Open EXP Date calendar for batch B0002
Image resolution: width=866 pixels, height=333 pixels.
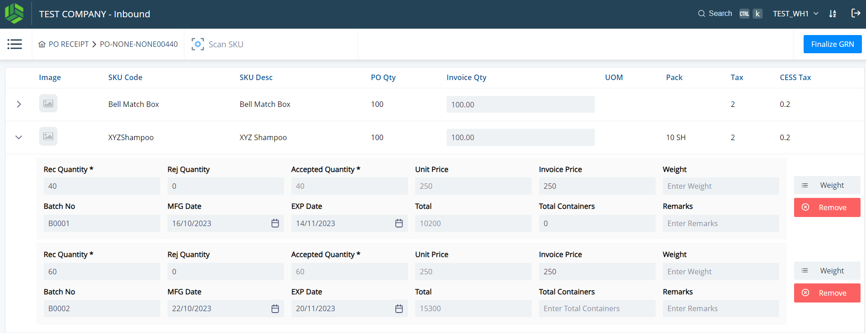(399, 309)
